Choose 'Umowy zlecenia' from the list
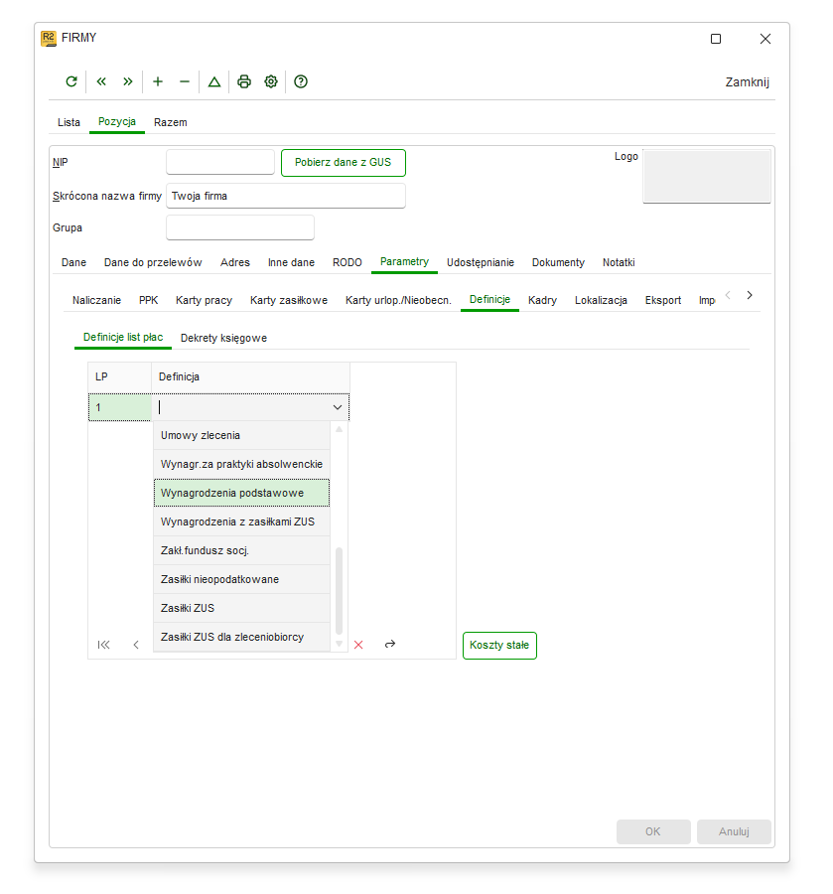This screenshot has width=833, height=894. pyautogui.click(x=241, y=436)
